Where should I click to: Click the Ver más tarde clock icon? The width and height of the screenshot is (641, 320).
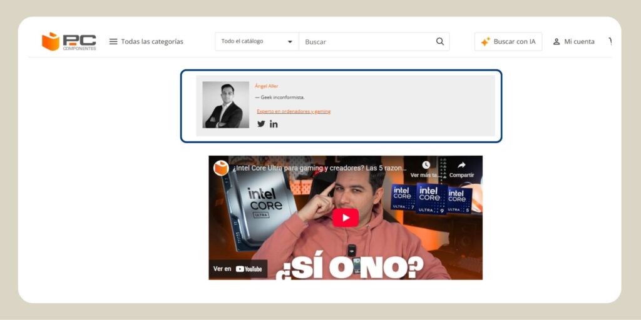(x=426, y=165)
